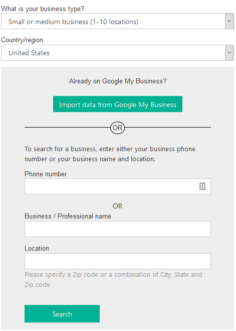This screenshot has height=331, width=236.
Task: Click the 'Location' field label
Action: pos(37,248)
